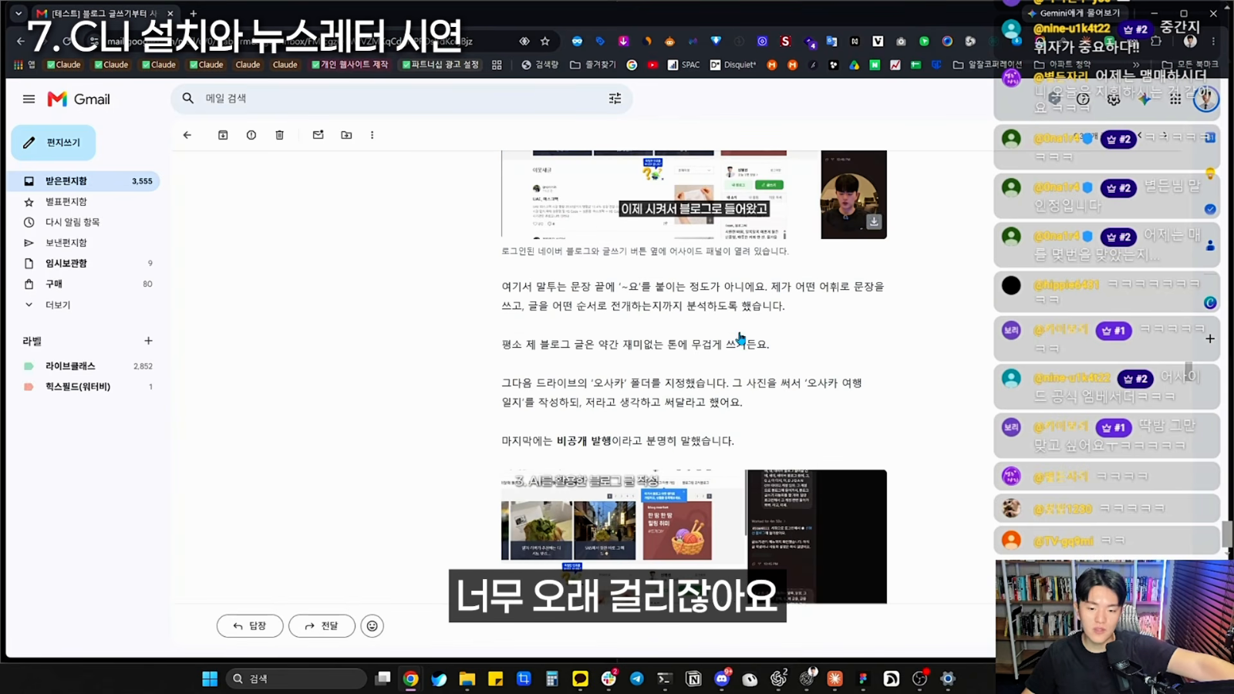Image resolution: width=1234 pixels, height=694 pixels.
Task: Go back to the inbox list
Action: coord(187,135)
